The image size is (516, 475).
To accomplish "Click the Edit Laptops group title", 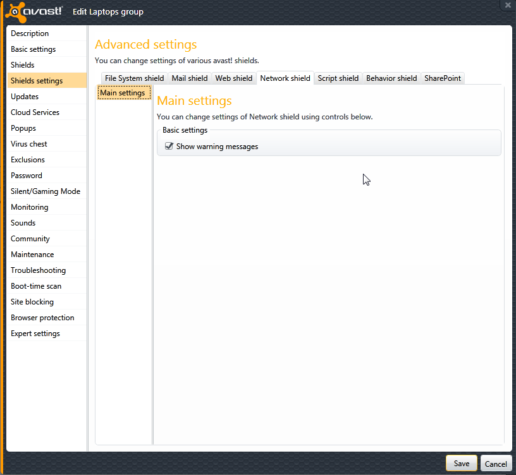I will (108, 12).
